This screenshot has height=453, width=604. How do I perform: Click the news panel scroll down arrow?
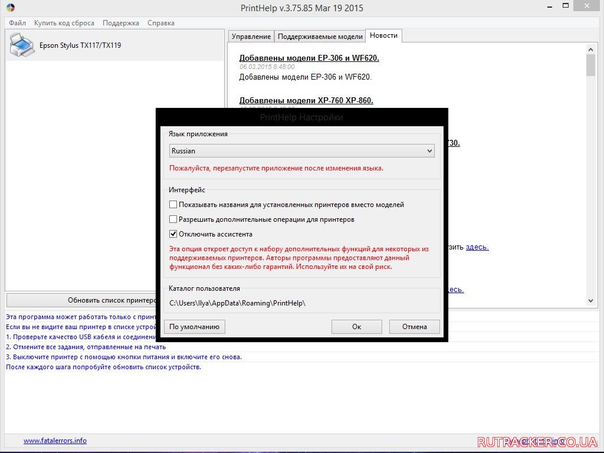[x=590, y=301]
